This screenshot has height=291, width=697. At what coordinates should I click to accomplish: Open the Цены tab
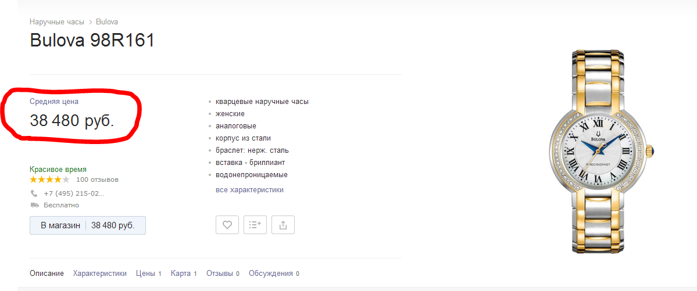pyautogui.click(x=145, y=274)
